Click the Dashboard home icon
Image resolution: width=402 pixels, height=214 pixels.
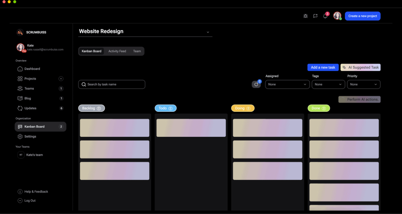20,69
